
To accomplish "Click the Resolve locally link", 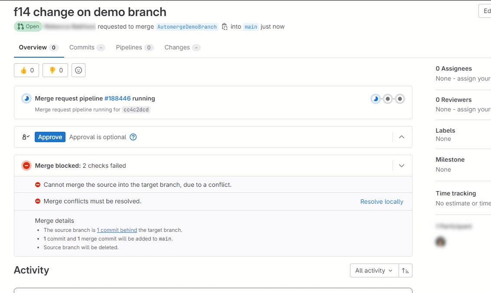I will [381, 201].
